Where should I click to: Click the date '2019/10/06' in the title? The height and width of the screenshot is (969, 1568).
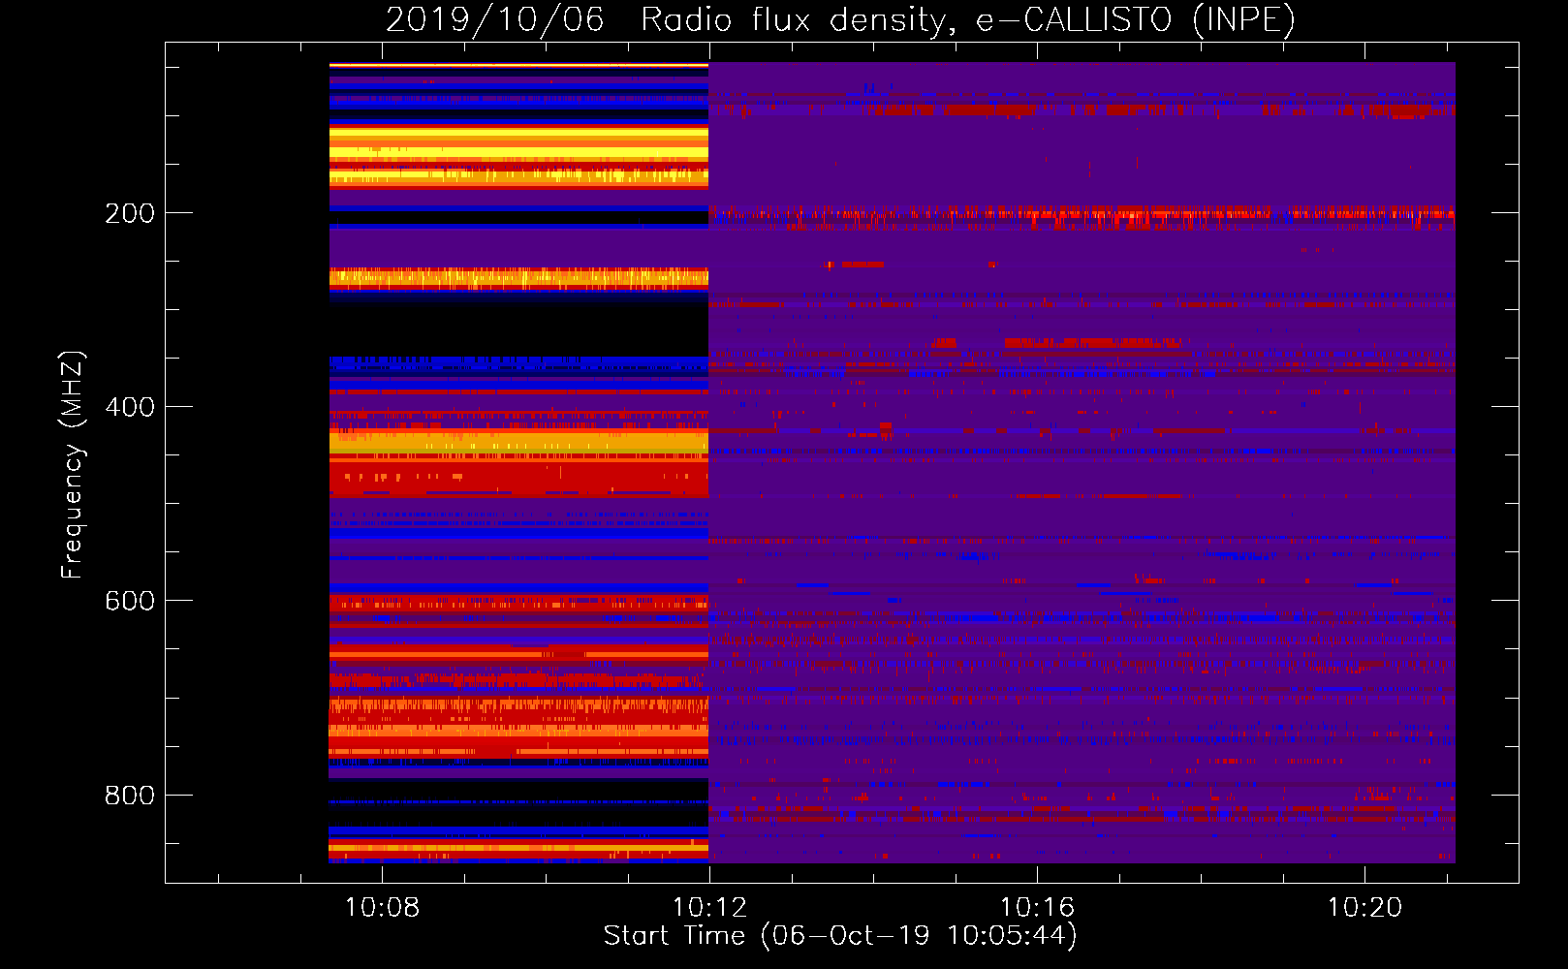(x=494, y=19)
